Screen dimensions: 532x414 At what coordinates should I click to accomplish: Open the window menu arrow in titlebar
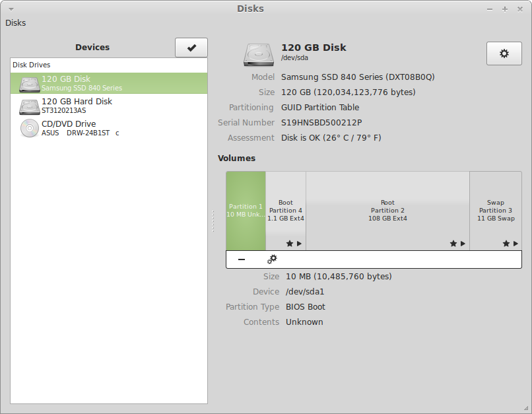[11, 9]
